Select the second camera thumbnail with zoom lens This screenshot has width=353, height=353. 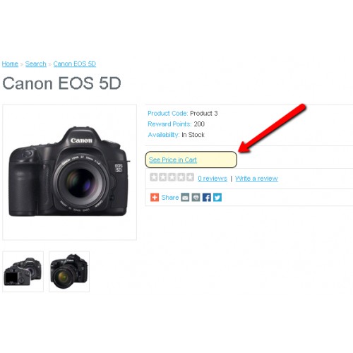pos(69,272)
